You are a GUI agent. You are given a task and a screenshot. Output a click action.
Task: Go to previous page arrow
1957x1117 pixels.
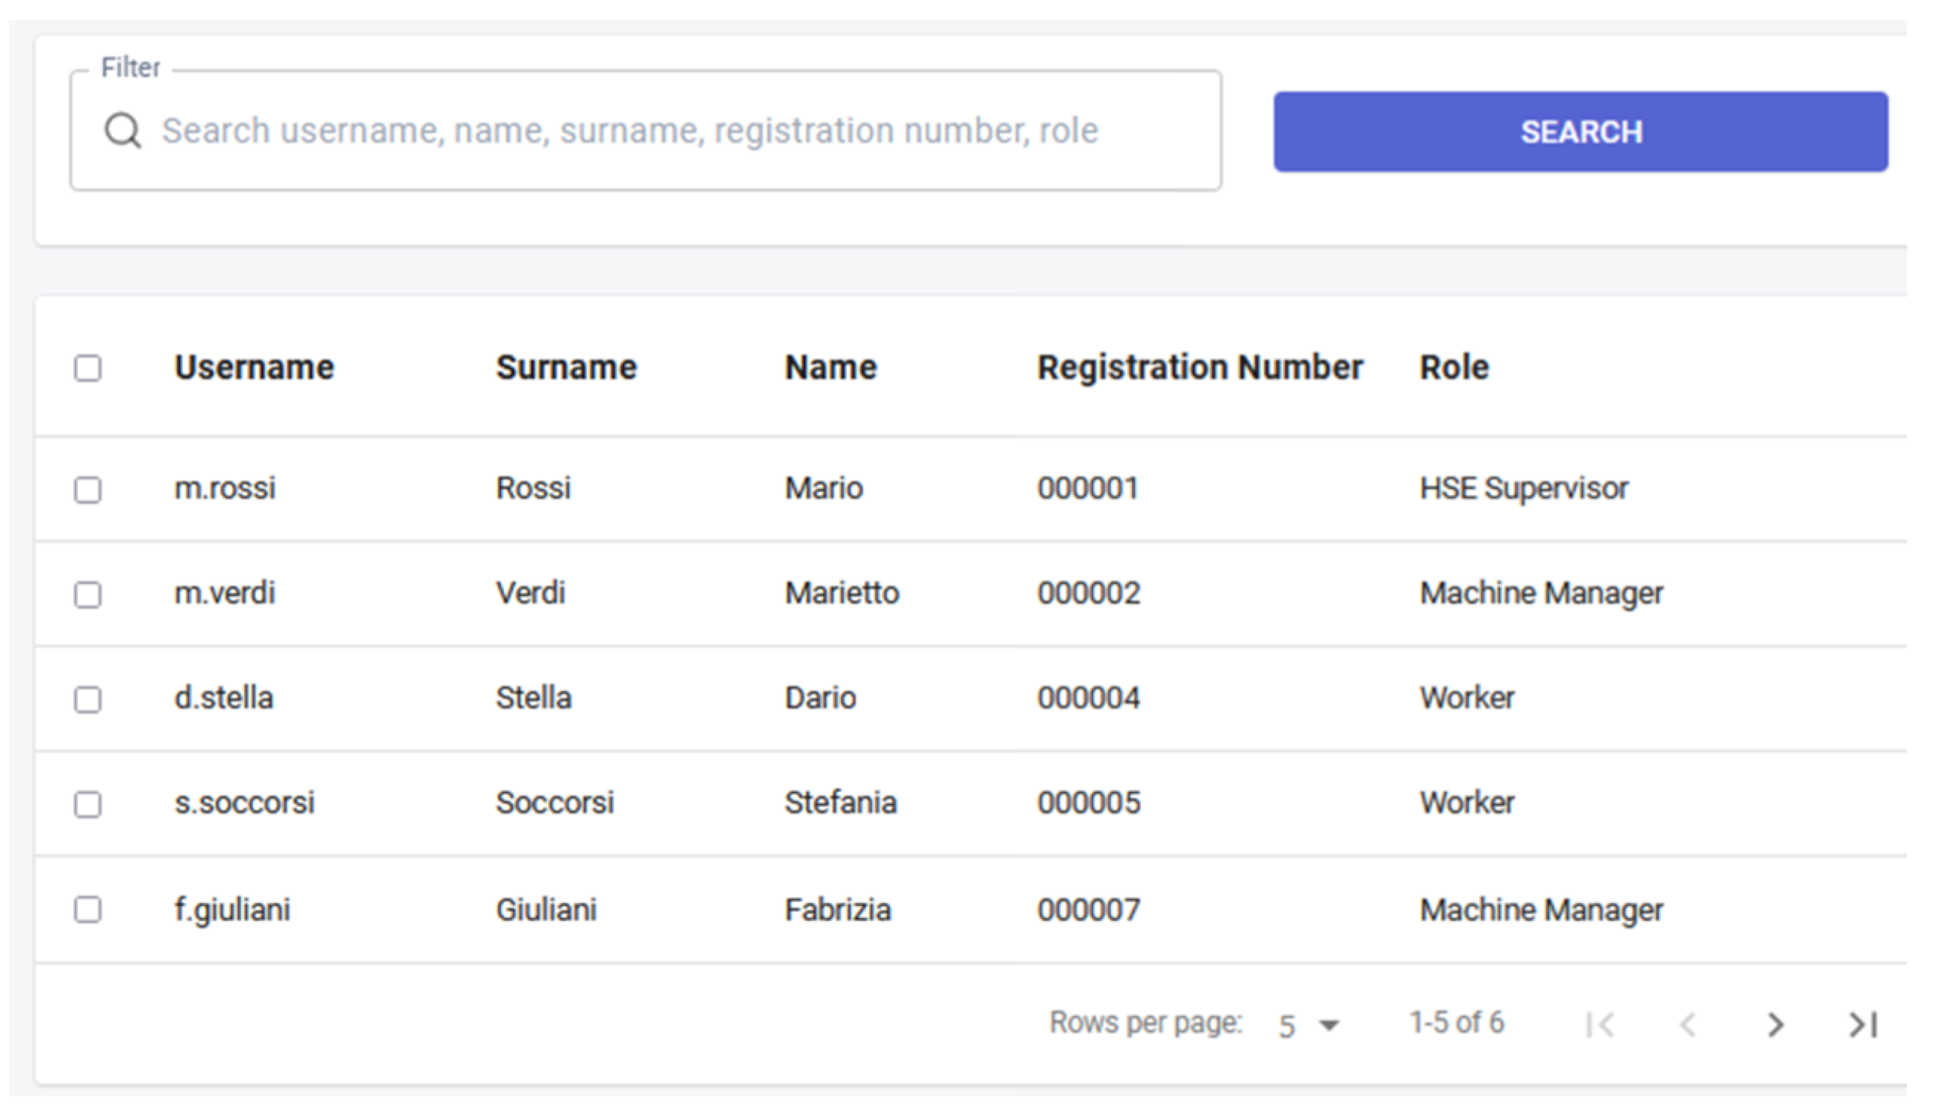coord(1688,1024)
